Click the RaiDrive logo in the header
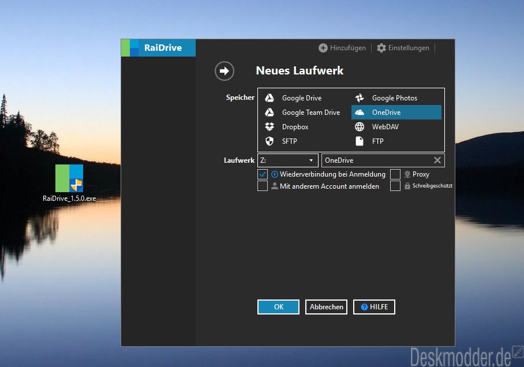This screenshot has height=367, width=524. point(130,48)
